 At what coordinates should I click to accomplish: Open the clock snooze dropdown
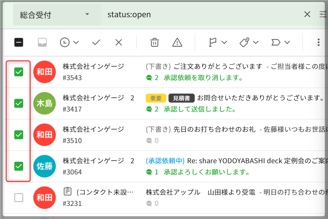69,42
